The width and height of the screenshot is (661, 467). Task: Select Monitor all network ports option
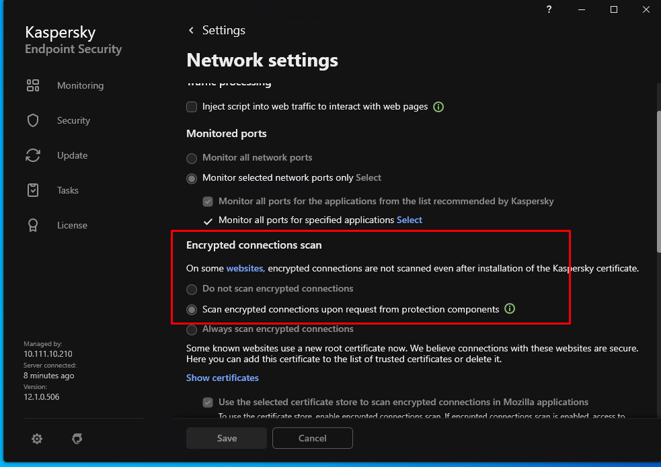coord(192,158)
